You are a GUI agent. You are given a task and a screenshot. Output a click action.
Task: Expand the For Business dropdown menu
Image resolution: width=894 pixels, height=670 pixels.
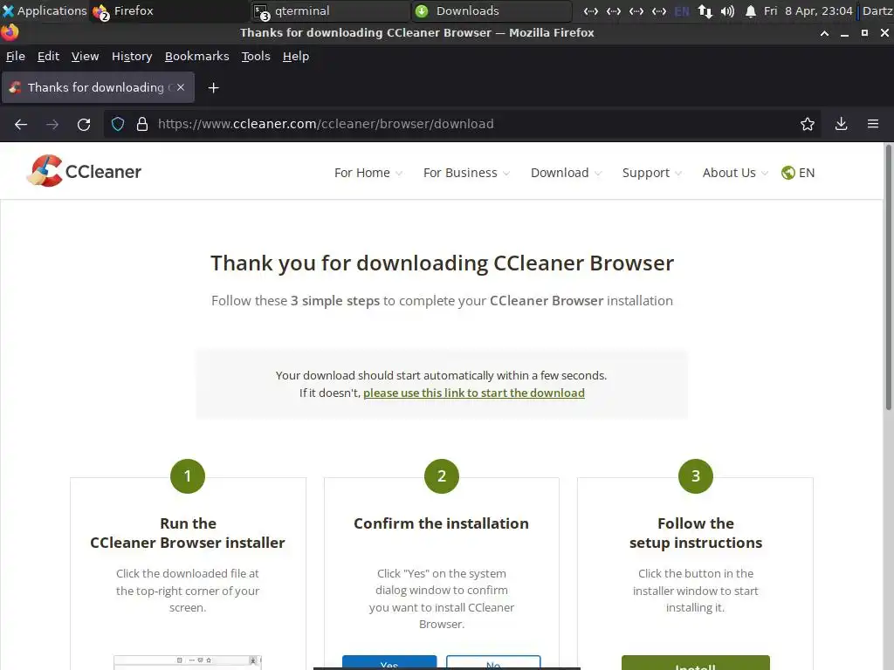click(466, 173)
